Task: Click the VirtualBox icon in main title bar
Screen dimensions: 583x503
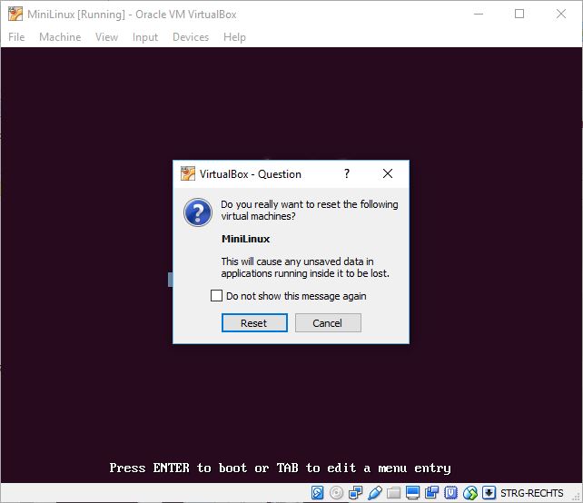Action: tap(15, 15)
